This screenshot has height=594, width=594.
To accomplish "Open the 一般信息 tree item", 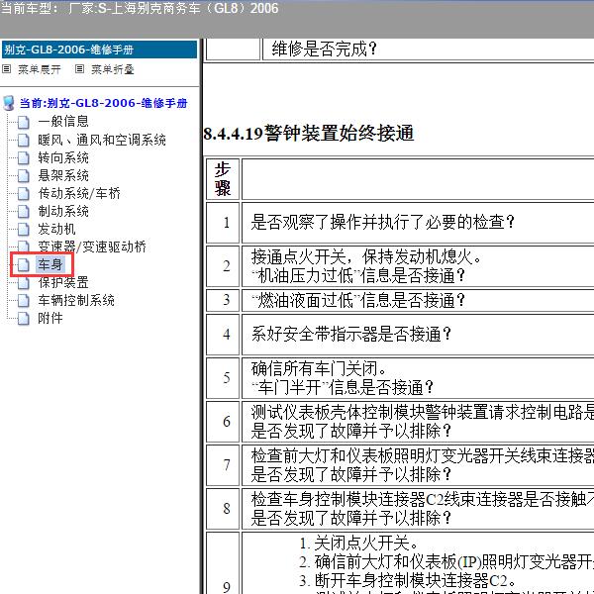I will (63, 121).
